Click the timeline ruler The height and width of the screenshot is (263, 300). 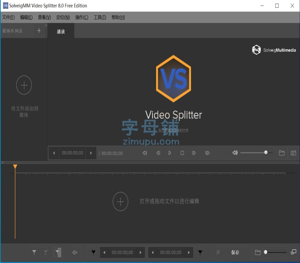coord(150,173)
